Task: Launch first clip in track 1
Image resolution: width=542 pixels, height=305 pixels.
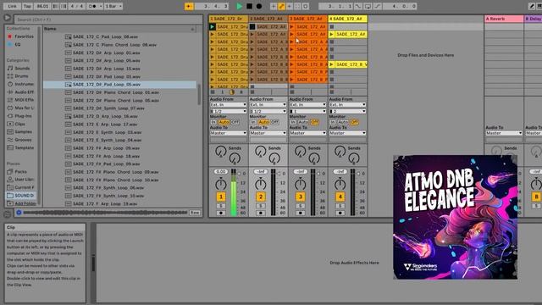Action: pyautogui.click(x=213, y=26)
